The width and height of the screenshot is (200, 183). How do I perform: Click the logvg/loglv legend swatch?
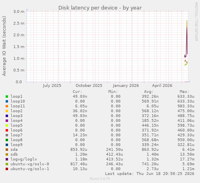pyautogui.click(x=7, y=159)
